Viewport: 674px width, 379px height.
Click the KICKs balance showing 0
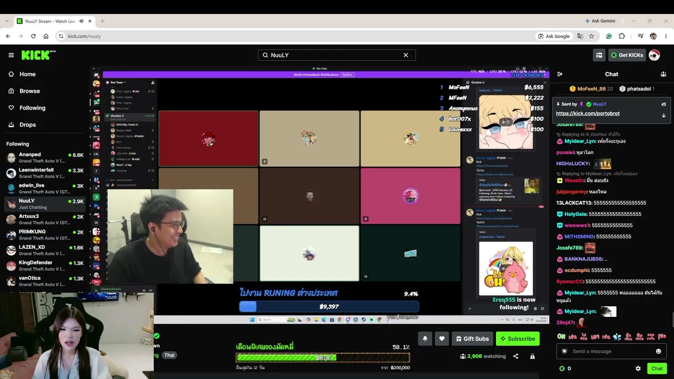pyautogui.click(x=566, y=368)
